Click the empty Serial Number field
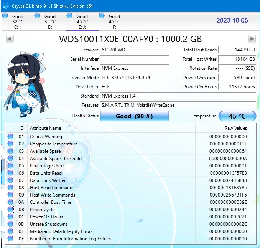 (x=135, y=59)
